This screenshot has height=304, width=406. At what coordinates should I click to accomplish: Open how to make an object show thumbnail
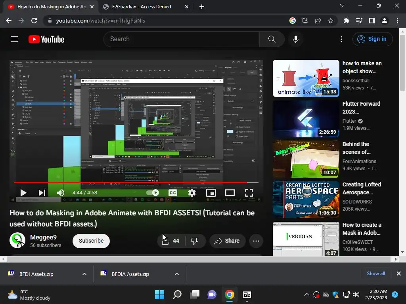click(306, 78)
